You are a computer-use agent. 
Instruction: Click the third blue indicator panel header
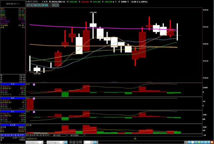13,112
